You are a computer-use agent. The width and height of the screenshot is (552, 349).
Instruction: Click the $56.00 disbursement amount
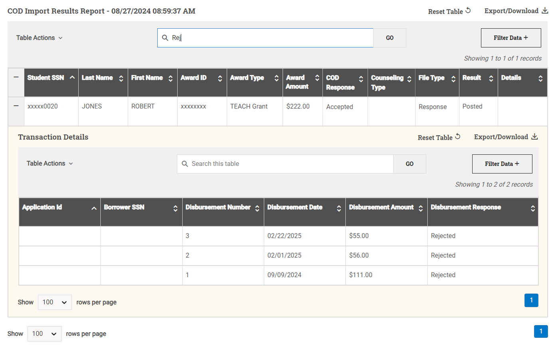(359, 255)
